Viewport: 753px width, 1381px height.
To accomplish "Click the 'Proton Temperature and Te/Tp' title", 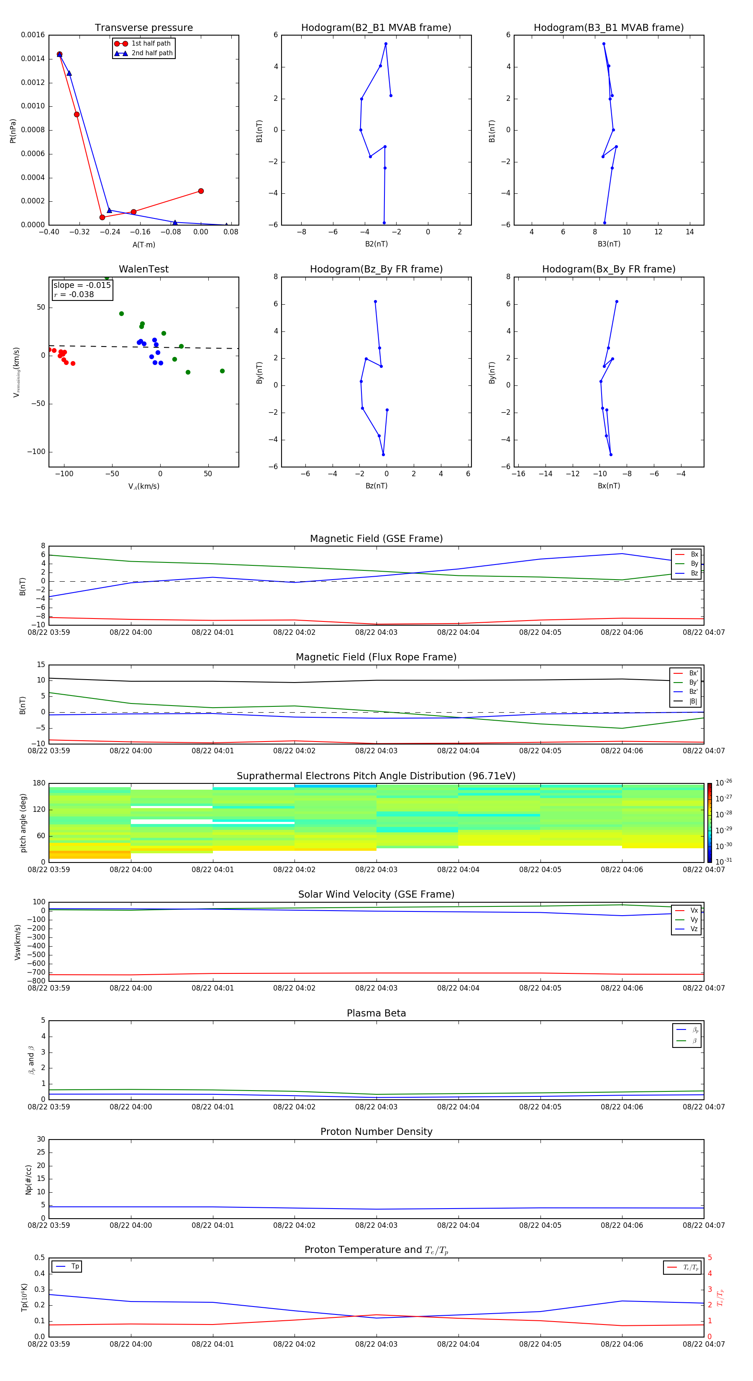I will [x=376, y=1250].
